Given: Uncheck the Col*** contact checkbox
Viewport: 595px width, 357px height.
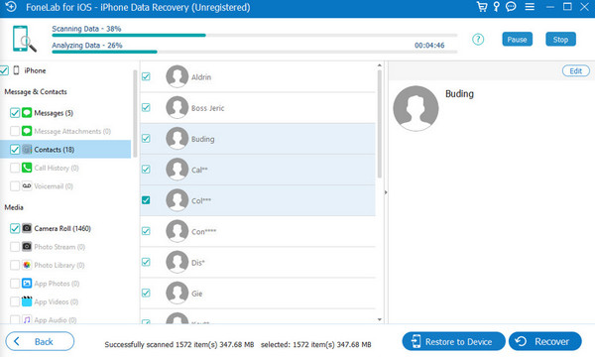Looking at the screenshot, I should pyautogui.click(x=146, y=200).
